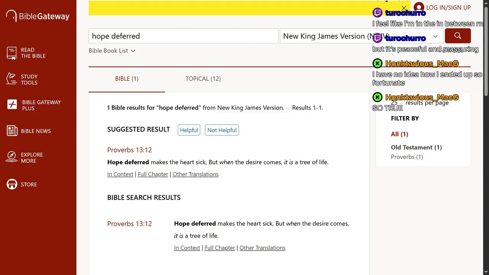Image resolution: width=489 pixels, height=275 pixels.
Task: Select the Bible Gateway Plus icon
Action: 12,105
